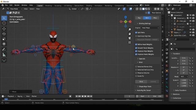Open the Pose menu in viewport header

(x=38, y=9)
